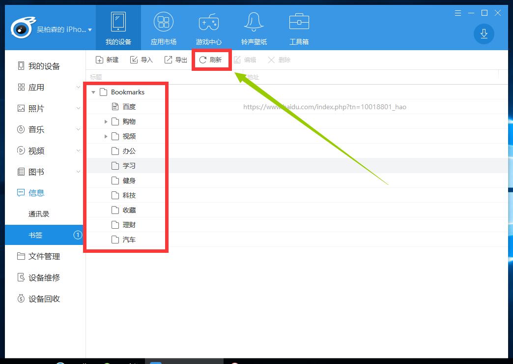Click 新建 to create a bookmark
Image resolution: width=513 pixels, height=364 pixels.
(107, 60)
